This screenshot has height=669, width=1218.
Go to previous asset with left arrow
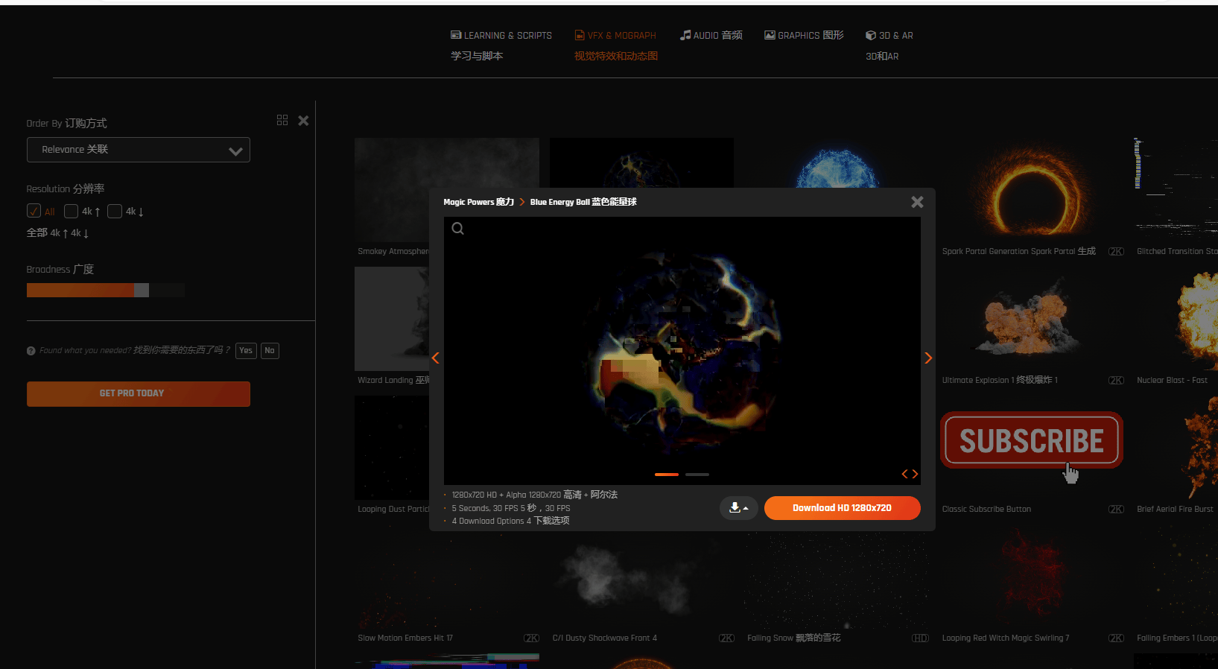[x=436, y=358]
